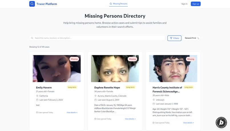Click the Emily Havern name heading

click(x=44, y=87)
